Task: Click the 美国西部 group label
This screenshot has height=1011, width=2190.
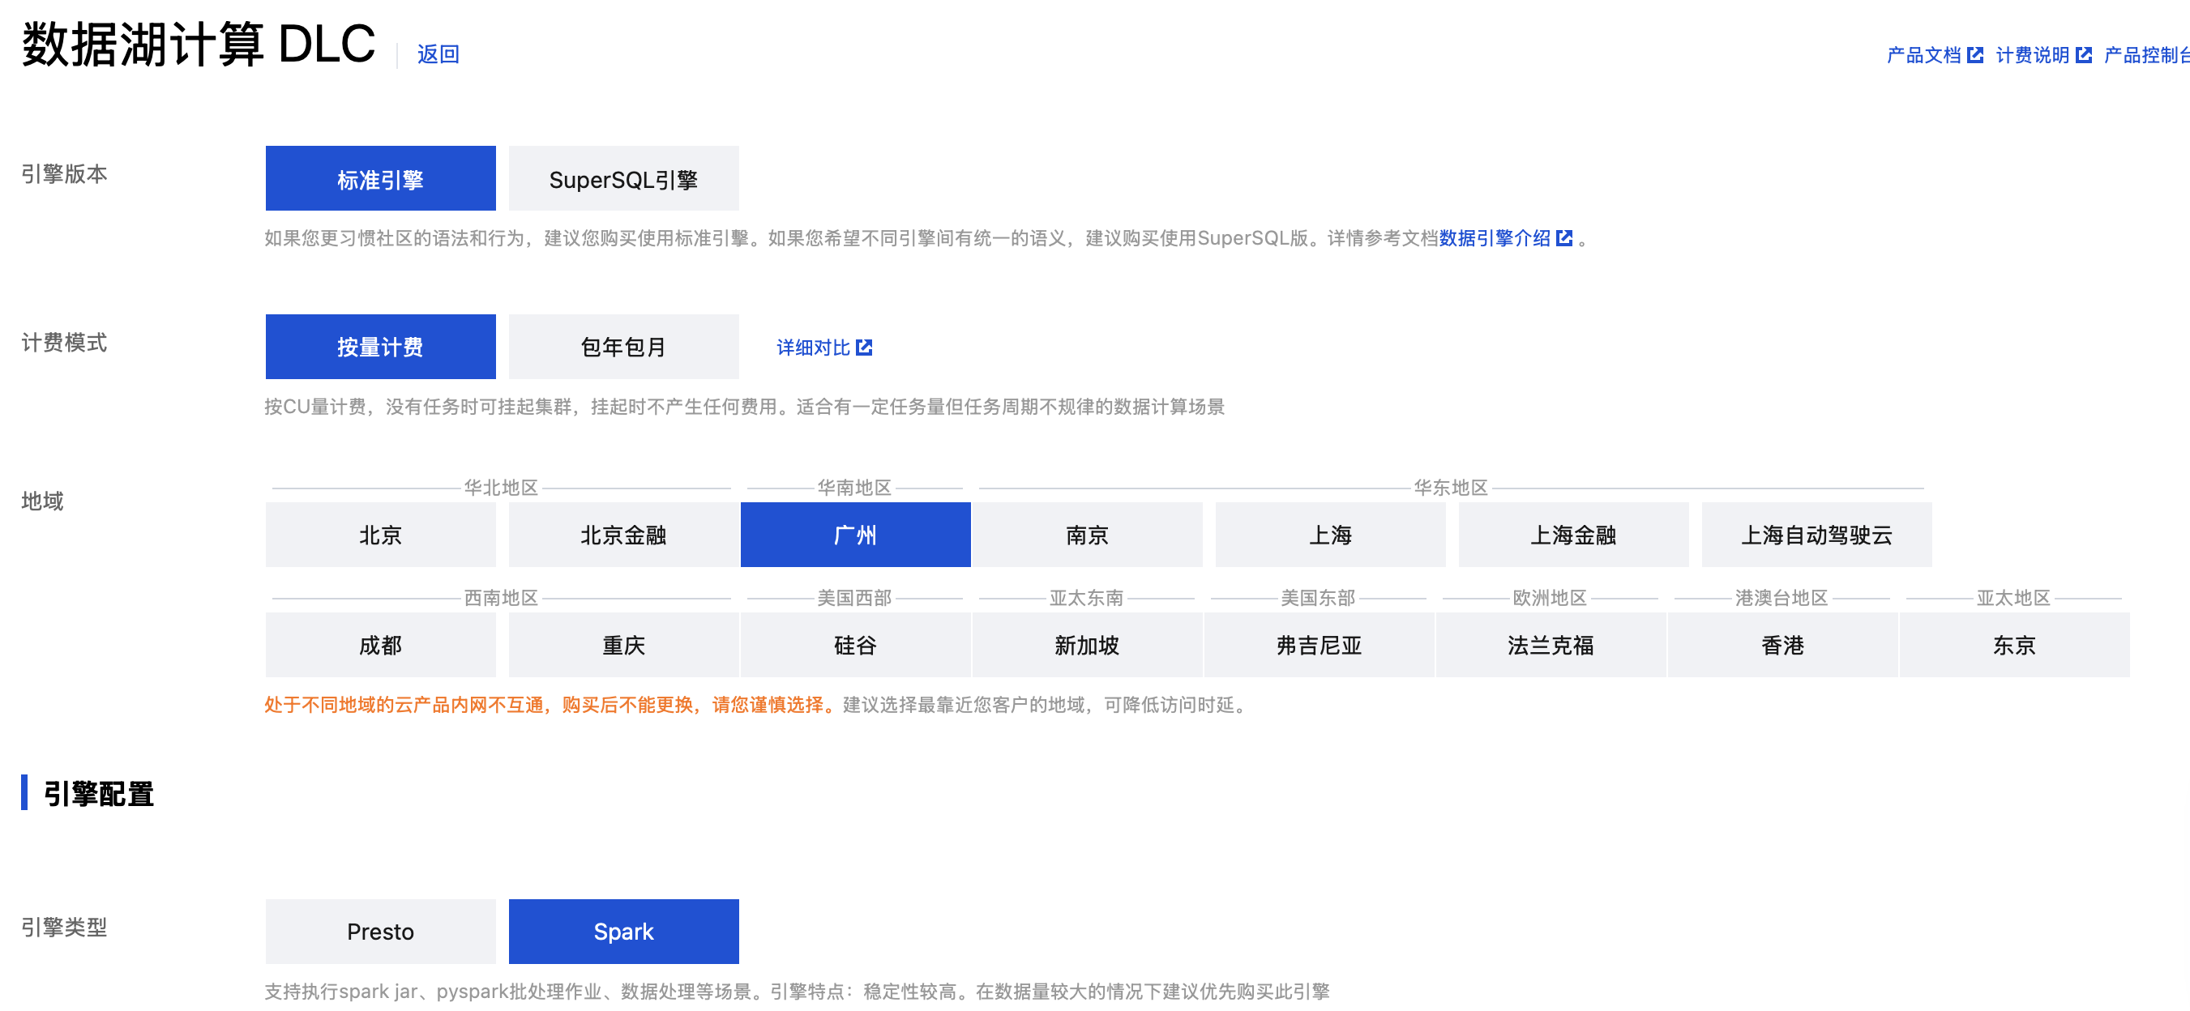Action: [x=854, y=598]
